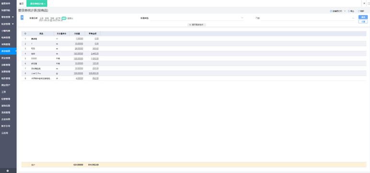Click the print icon in the toolbar

(331, 11)
